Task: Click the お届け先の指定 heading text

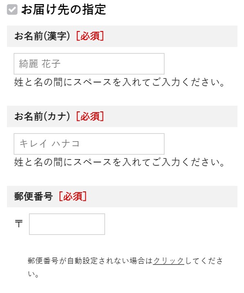Action: (x=64, y=9)
